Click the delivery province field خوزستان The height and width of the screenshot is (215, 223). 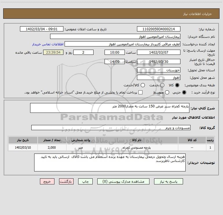(x=159, y=70)
